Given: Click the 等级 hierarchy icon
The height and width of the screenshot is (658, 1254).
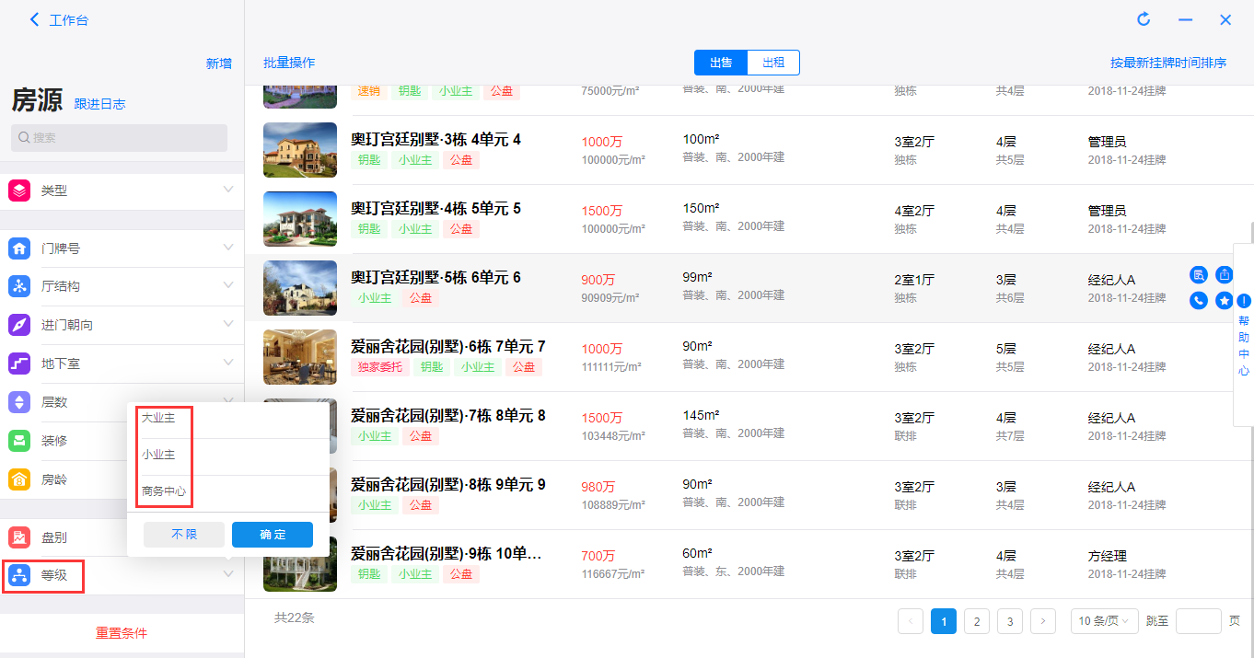Looking at the screenshot, I should [19, 576].
